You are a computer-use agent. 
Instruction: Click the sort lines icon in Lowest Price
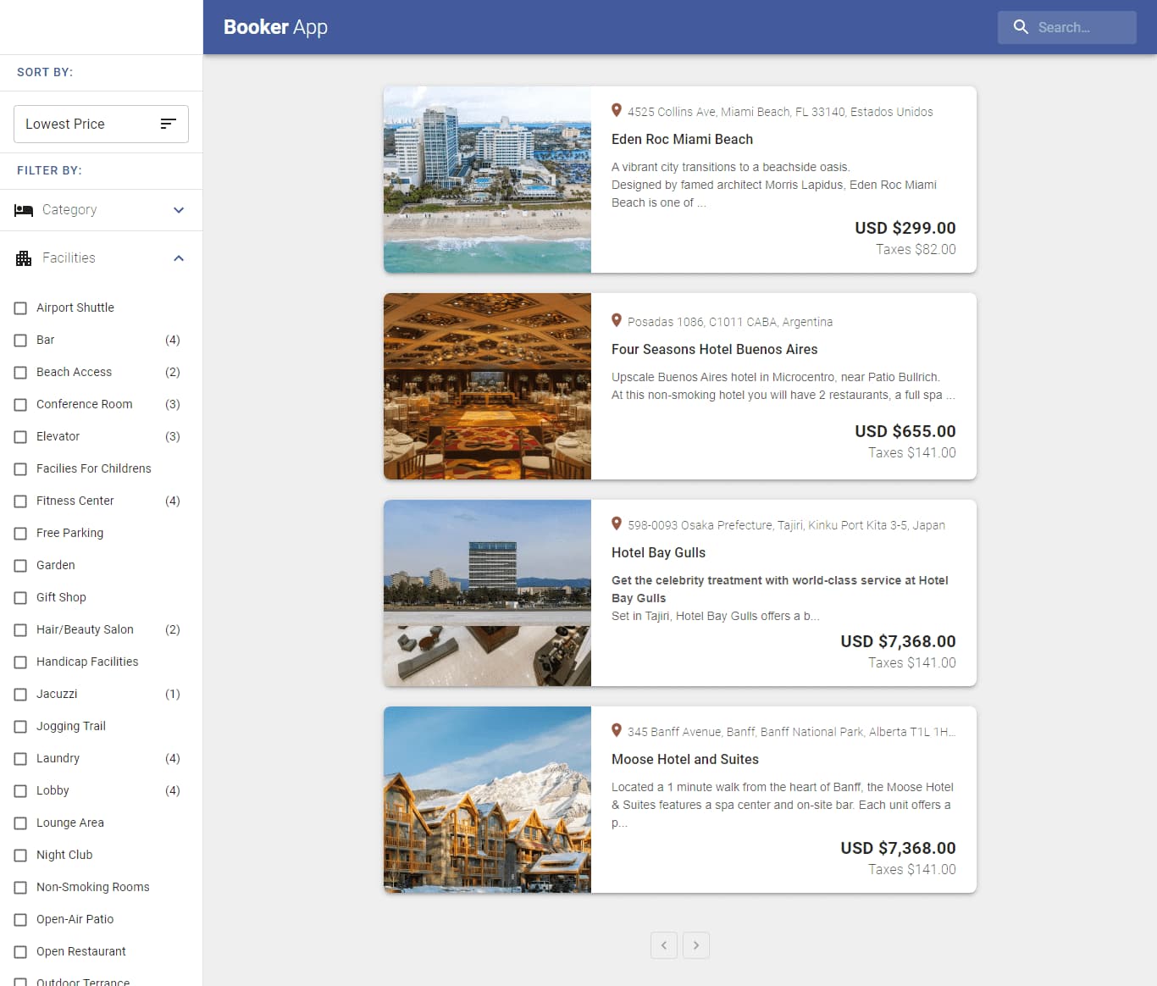tap(168, 124)
